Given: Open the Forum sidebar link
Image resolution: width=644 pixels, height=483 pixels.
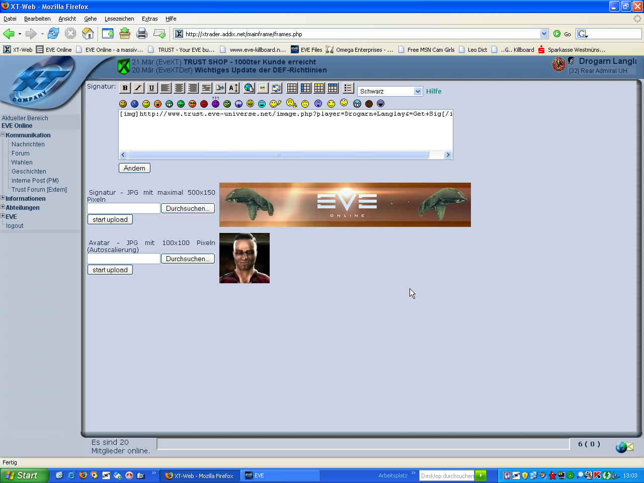Looking at the screenshot, I should pyautogui.click(x=21, y=153).
